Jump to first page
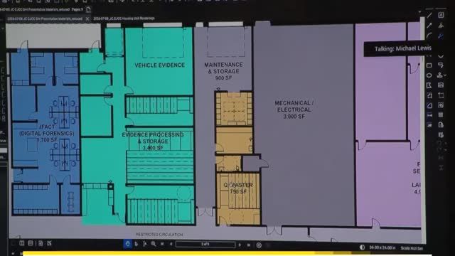The height and width of the screenshot is (256, 455). click(163, 244)
